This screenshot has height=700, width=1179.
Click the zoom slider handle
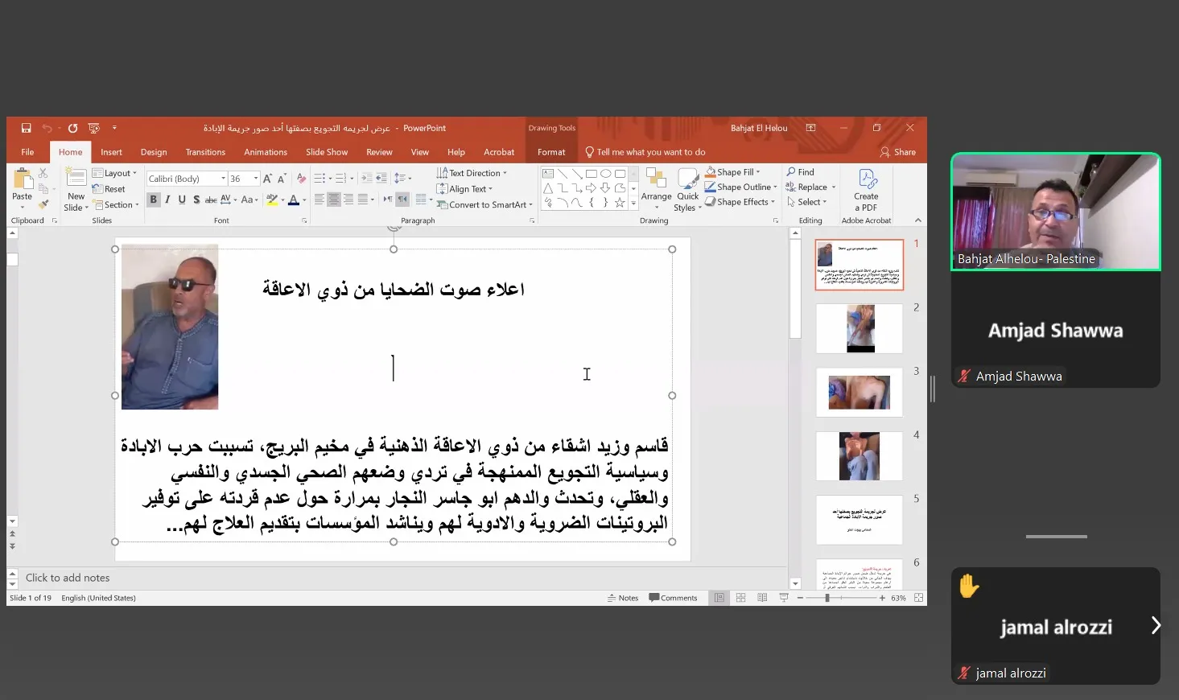827,598
